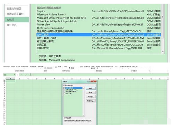Select highlighted 分析工具库 row in options list
The width and height of the screenshot is (175, 125).
(x=99, y=35)
